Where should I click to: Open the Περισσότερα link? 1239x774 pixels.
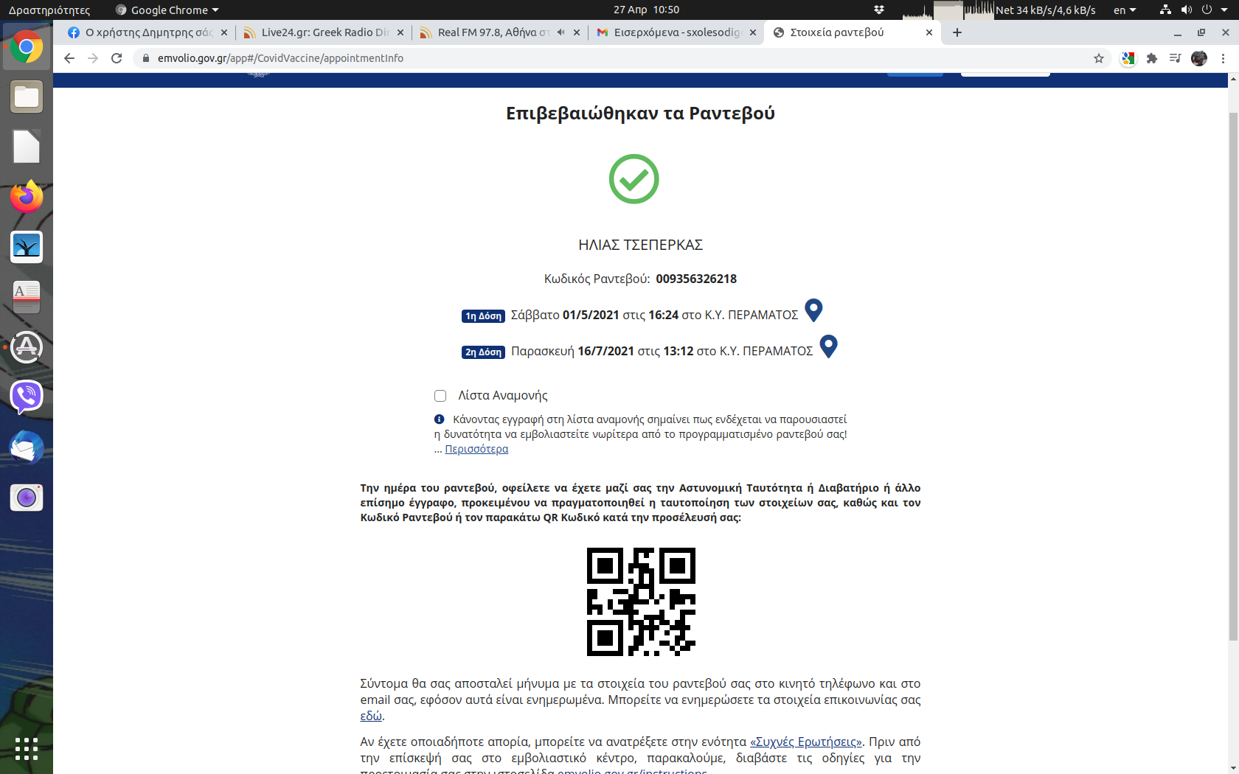476,449
